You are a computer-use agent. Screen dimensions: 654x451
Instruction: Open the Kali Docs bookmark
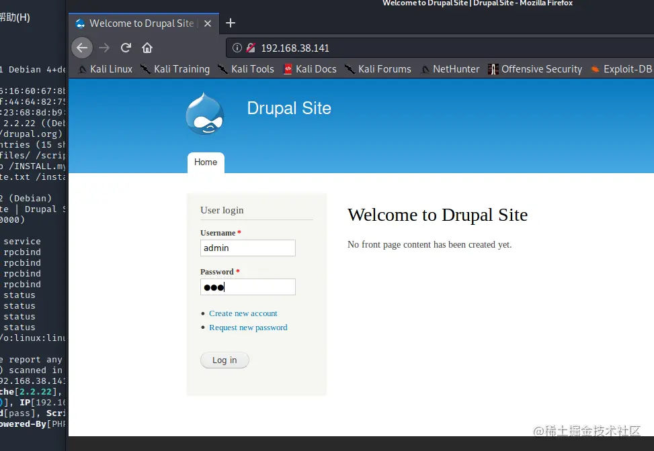click(x=310, y=69)
